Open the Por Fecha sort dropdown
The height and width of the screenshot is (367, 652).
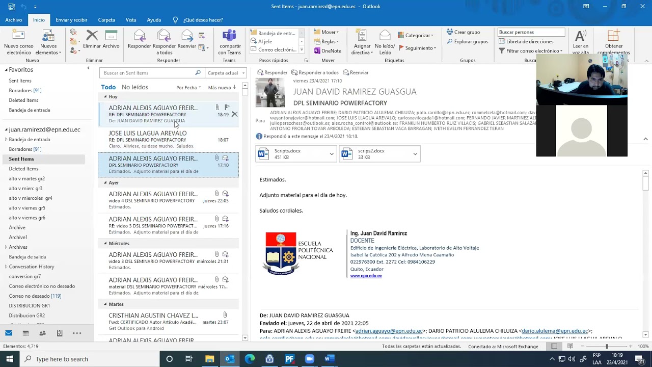(x=188, y=88)
